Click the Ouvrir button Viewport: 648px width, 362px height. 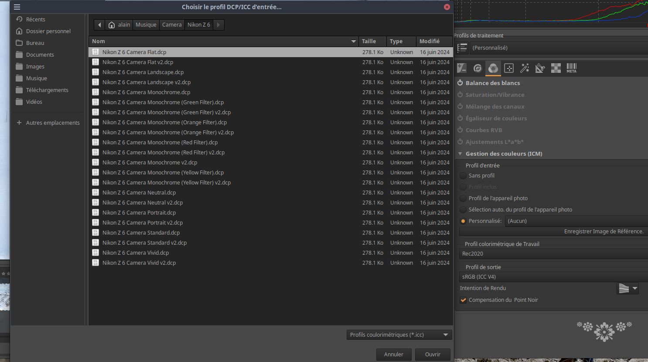pos(433,355)
